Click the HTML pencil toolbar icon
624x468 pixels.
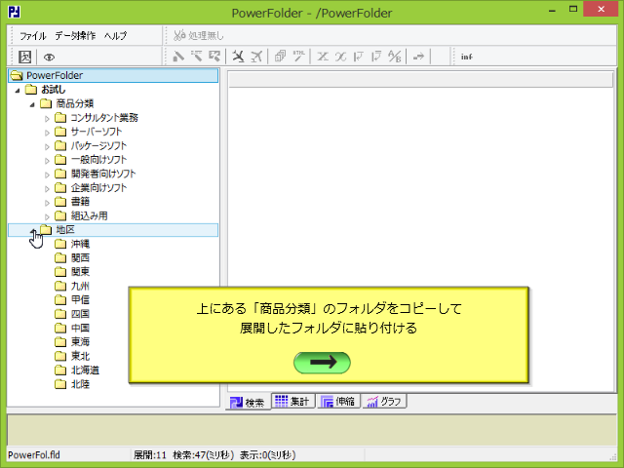(x=299, y=57)
